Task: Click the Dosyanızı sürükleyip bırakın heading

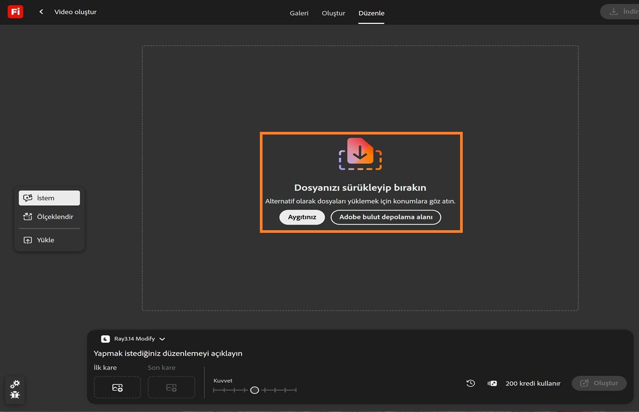Action: tap(361, 188)
